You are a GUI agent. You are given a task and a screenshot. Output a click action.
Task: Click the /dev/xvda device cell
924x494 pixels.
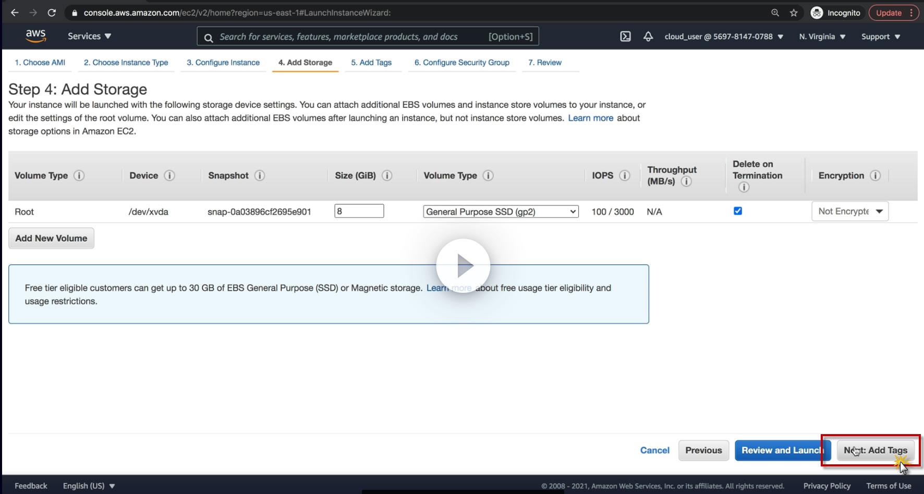click(149, 212)
